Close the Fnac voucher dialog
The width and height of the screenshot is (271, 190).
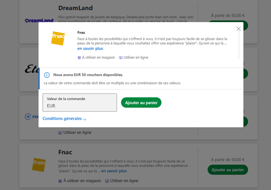tap(238, 29)
